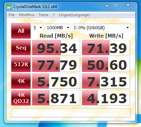Open the File menu
This screenshot has width=141, height=127.
point(12,15)
